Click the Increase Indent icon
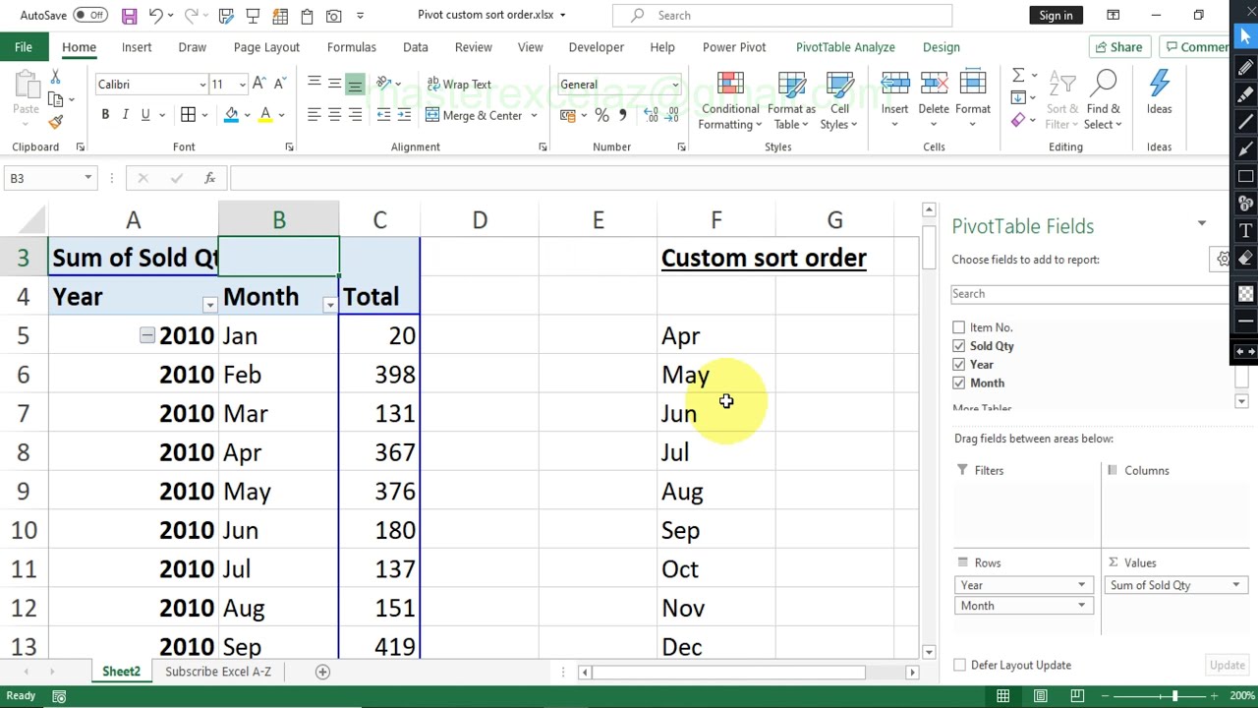 405,115
